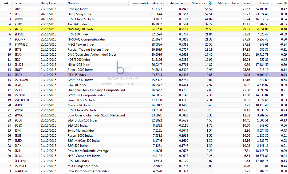Select 'S&P/TSX Composite Index'
288x174 pixels.
tap(86, 95)
